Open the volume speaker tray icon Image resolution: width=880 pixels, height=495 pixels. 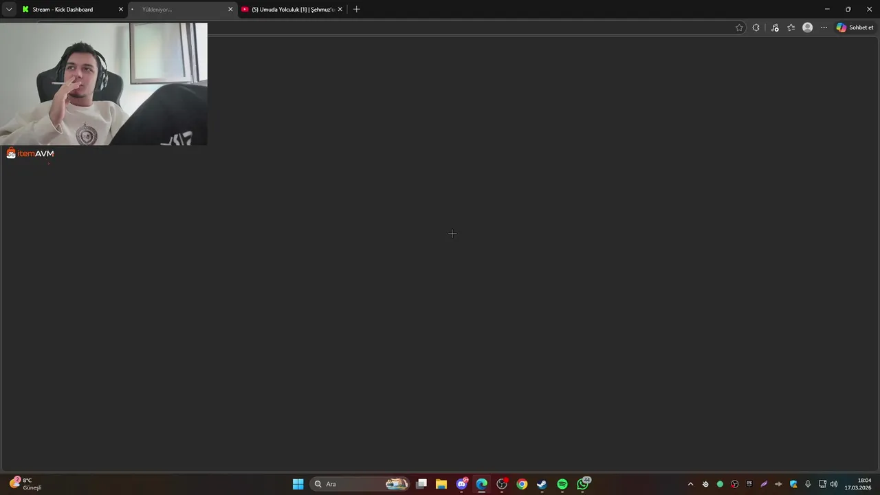(x=834, y=484)
